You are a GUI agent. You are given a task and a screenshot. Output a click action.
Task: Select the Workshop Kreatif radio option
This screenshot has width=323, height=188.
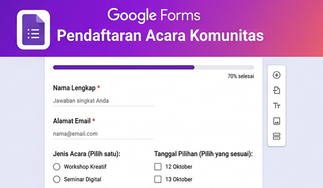(57, 167)
